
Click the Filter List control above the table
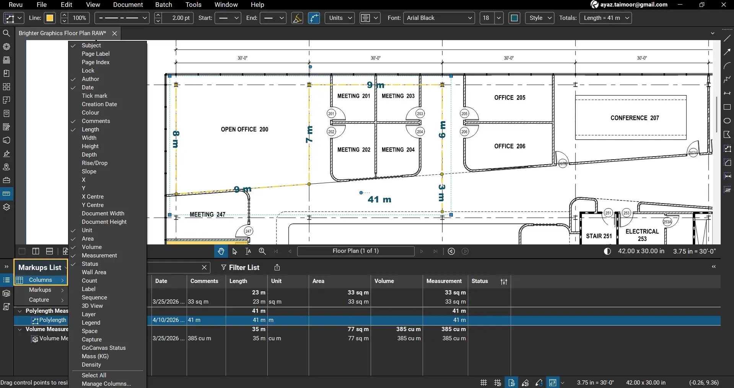point(240,267)
